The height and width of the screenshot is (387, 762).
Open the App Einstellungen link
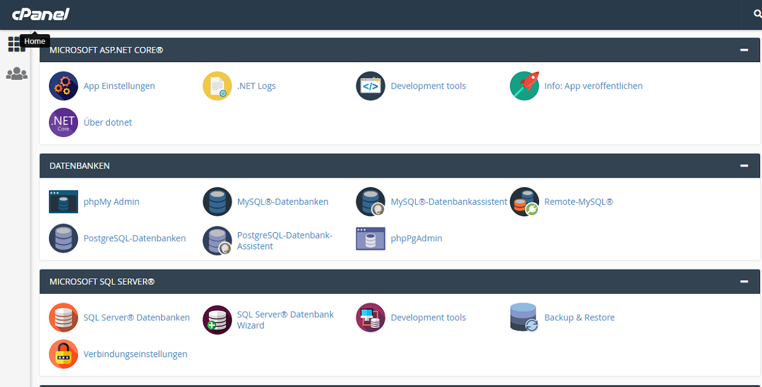tap(119, 86)
